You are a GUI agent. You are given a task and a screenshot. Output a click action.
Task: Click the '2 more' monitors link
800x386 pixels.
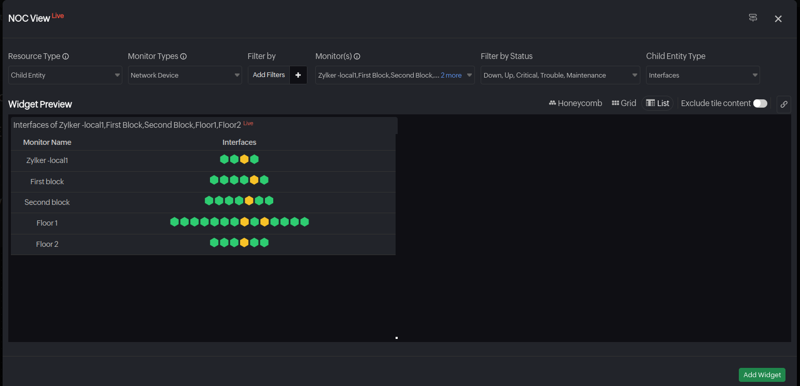pyautogui.click(x=451, y=75)
